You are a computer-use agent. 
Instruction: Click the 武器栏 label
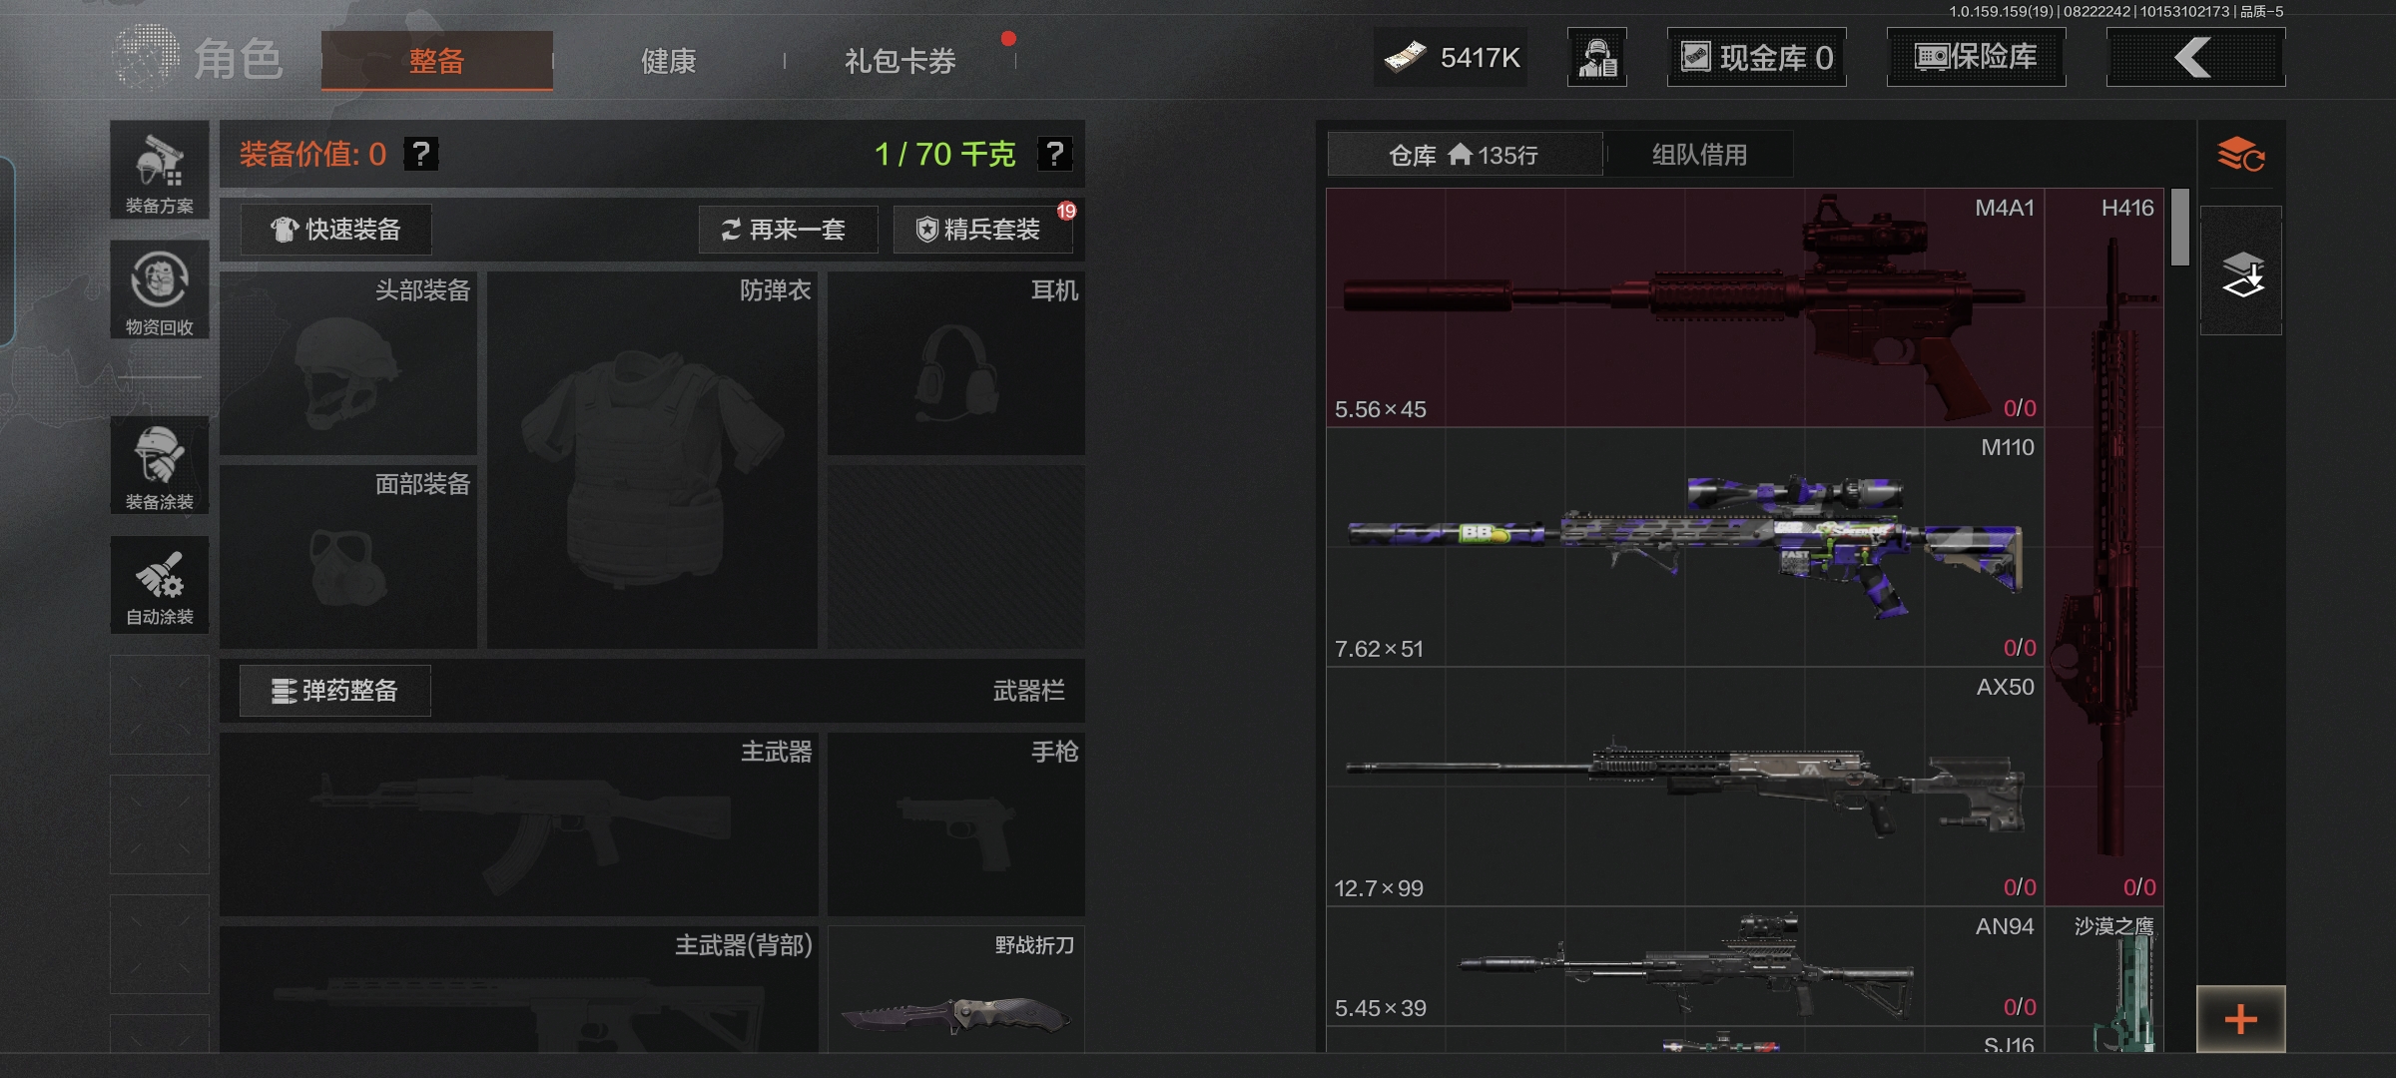(x=1028, y=691)
